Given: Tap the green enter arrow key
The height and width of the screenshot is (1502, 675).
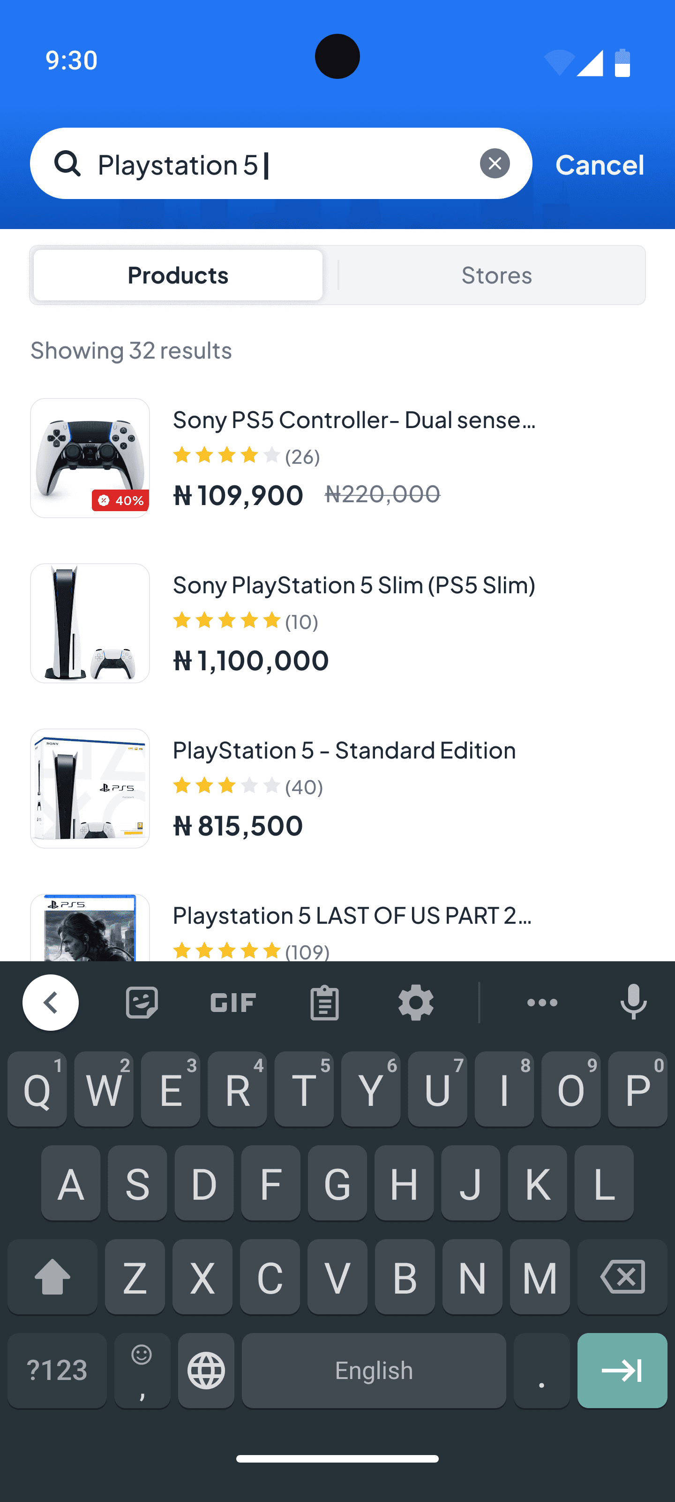Looking at the screenshot, I should point(622,1370).
